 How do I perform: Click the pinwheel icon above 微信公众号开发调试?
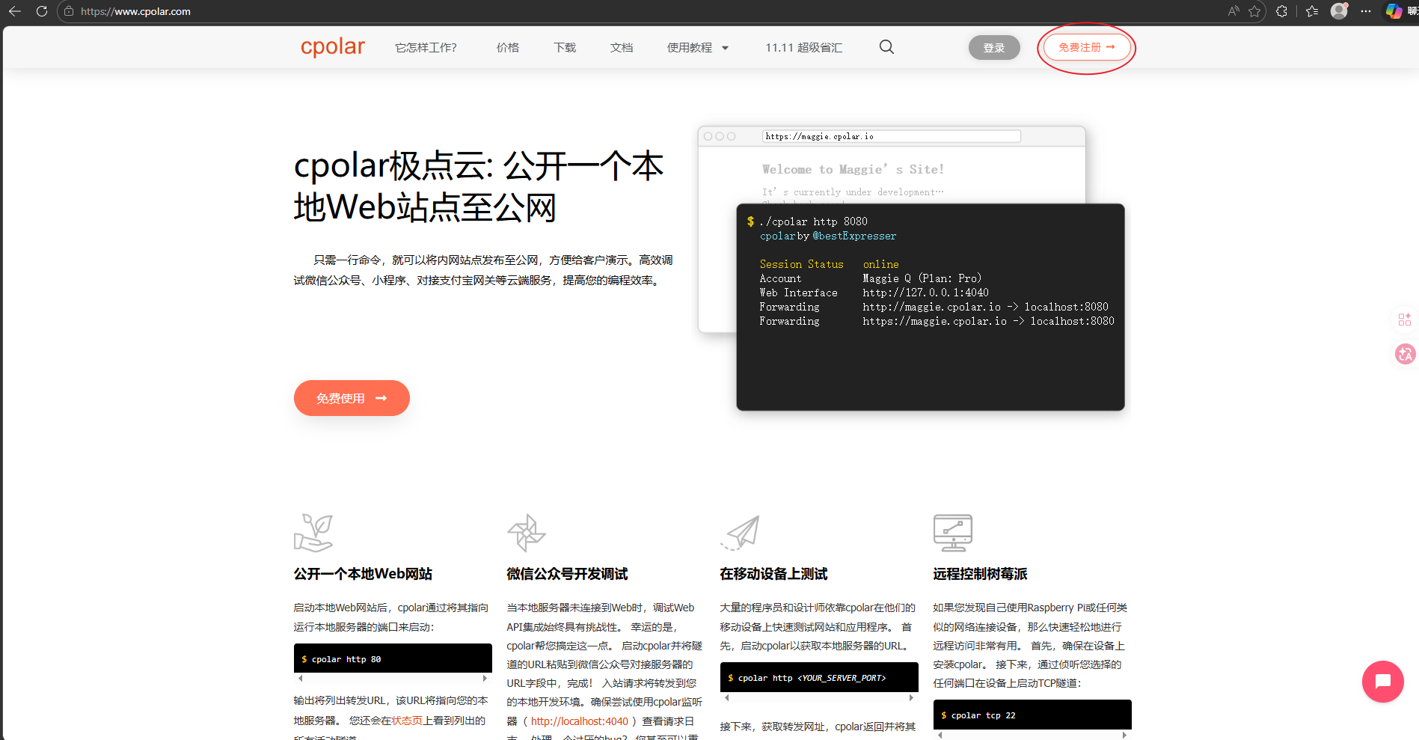[527, 533]
